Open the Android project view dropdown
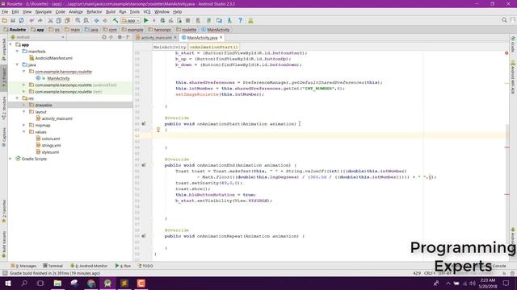 click(37, 37)
